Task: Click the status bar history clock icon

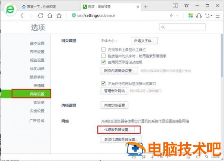Action: coord(134,157)
